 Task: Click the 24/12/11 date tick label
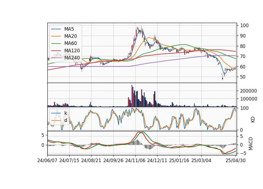157,161
